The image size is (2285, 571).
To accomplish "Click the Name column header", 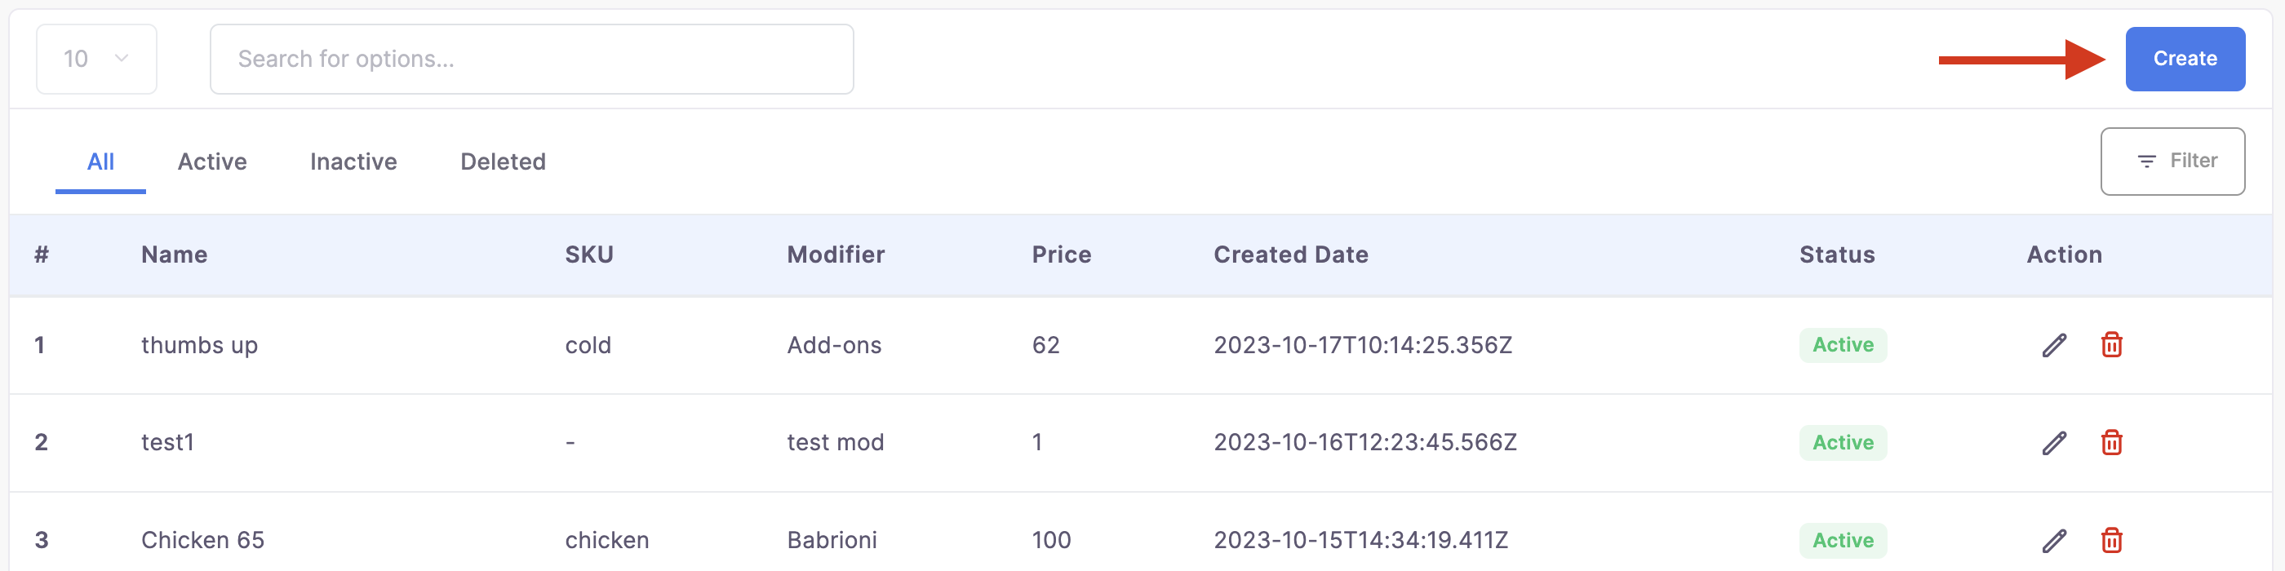I will pos(174,255).
